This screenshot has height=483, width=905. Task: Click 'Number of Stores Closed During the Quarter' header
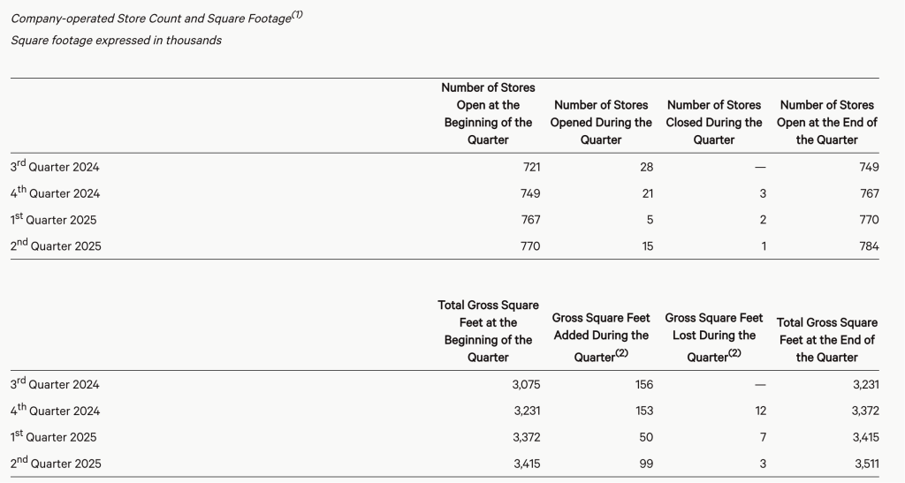coord(714,123)
